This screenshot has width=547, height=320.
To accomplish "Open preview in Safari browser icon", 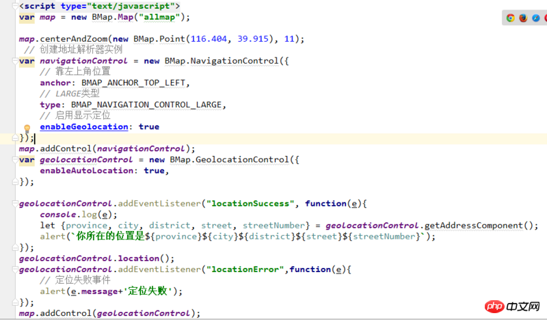I will (536, 18).
